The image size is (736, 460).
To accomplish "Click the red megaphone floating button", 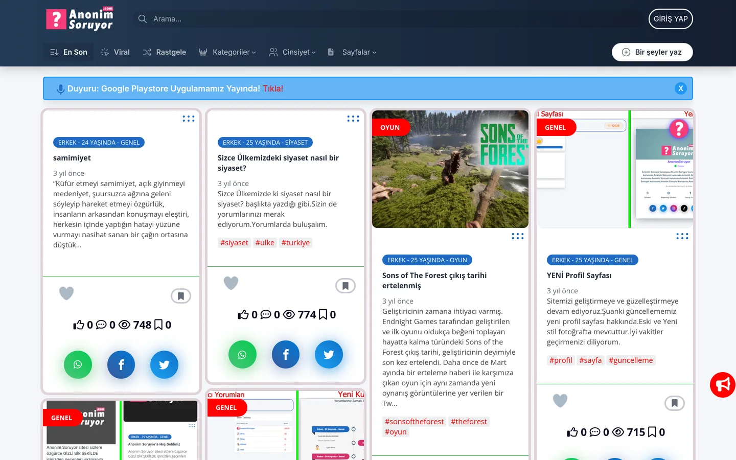I will tap(723, 385).
